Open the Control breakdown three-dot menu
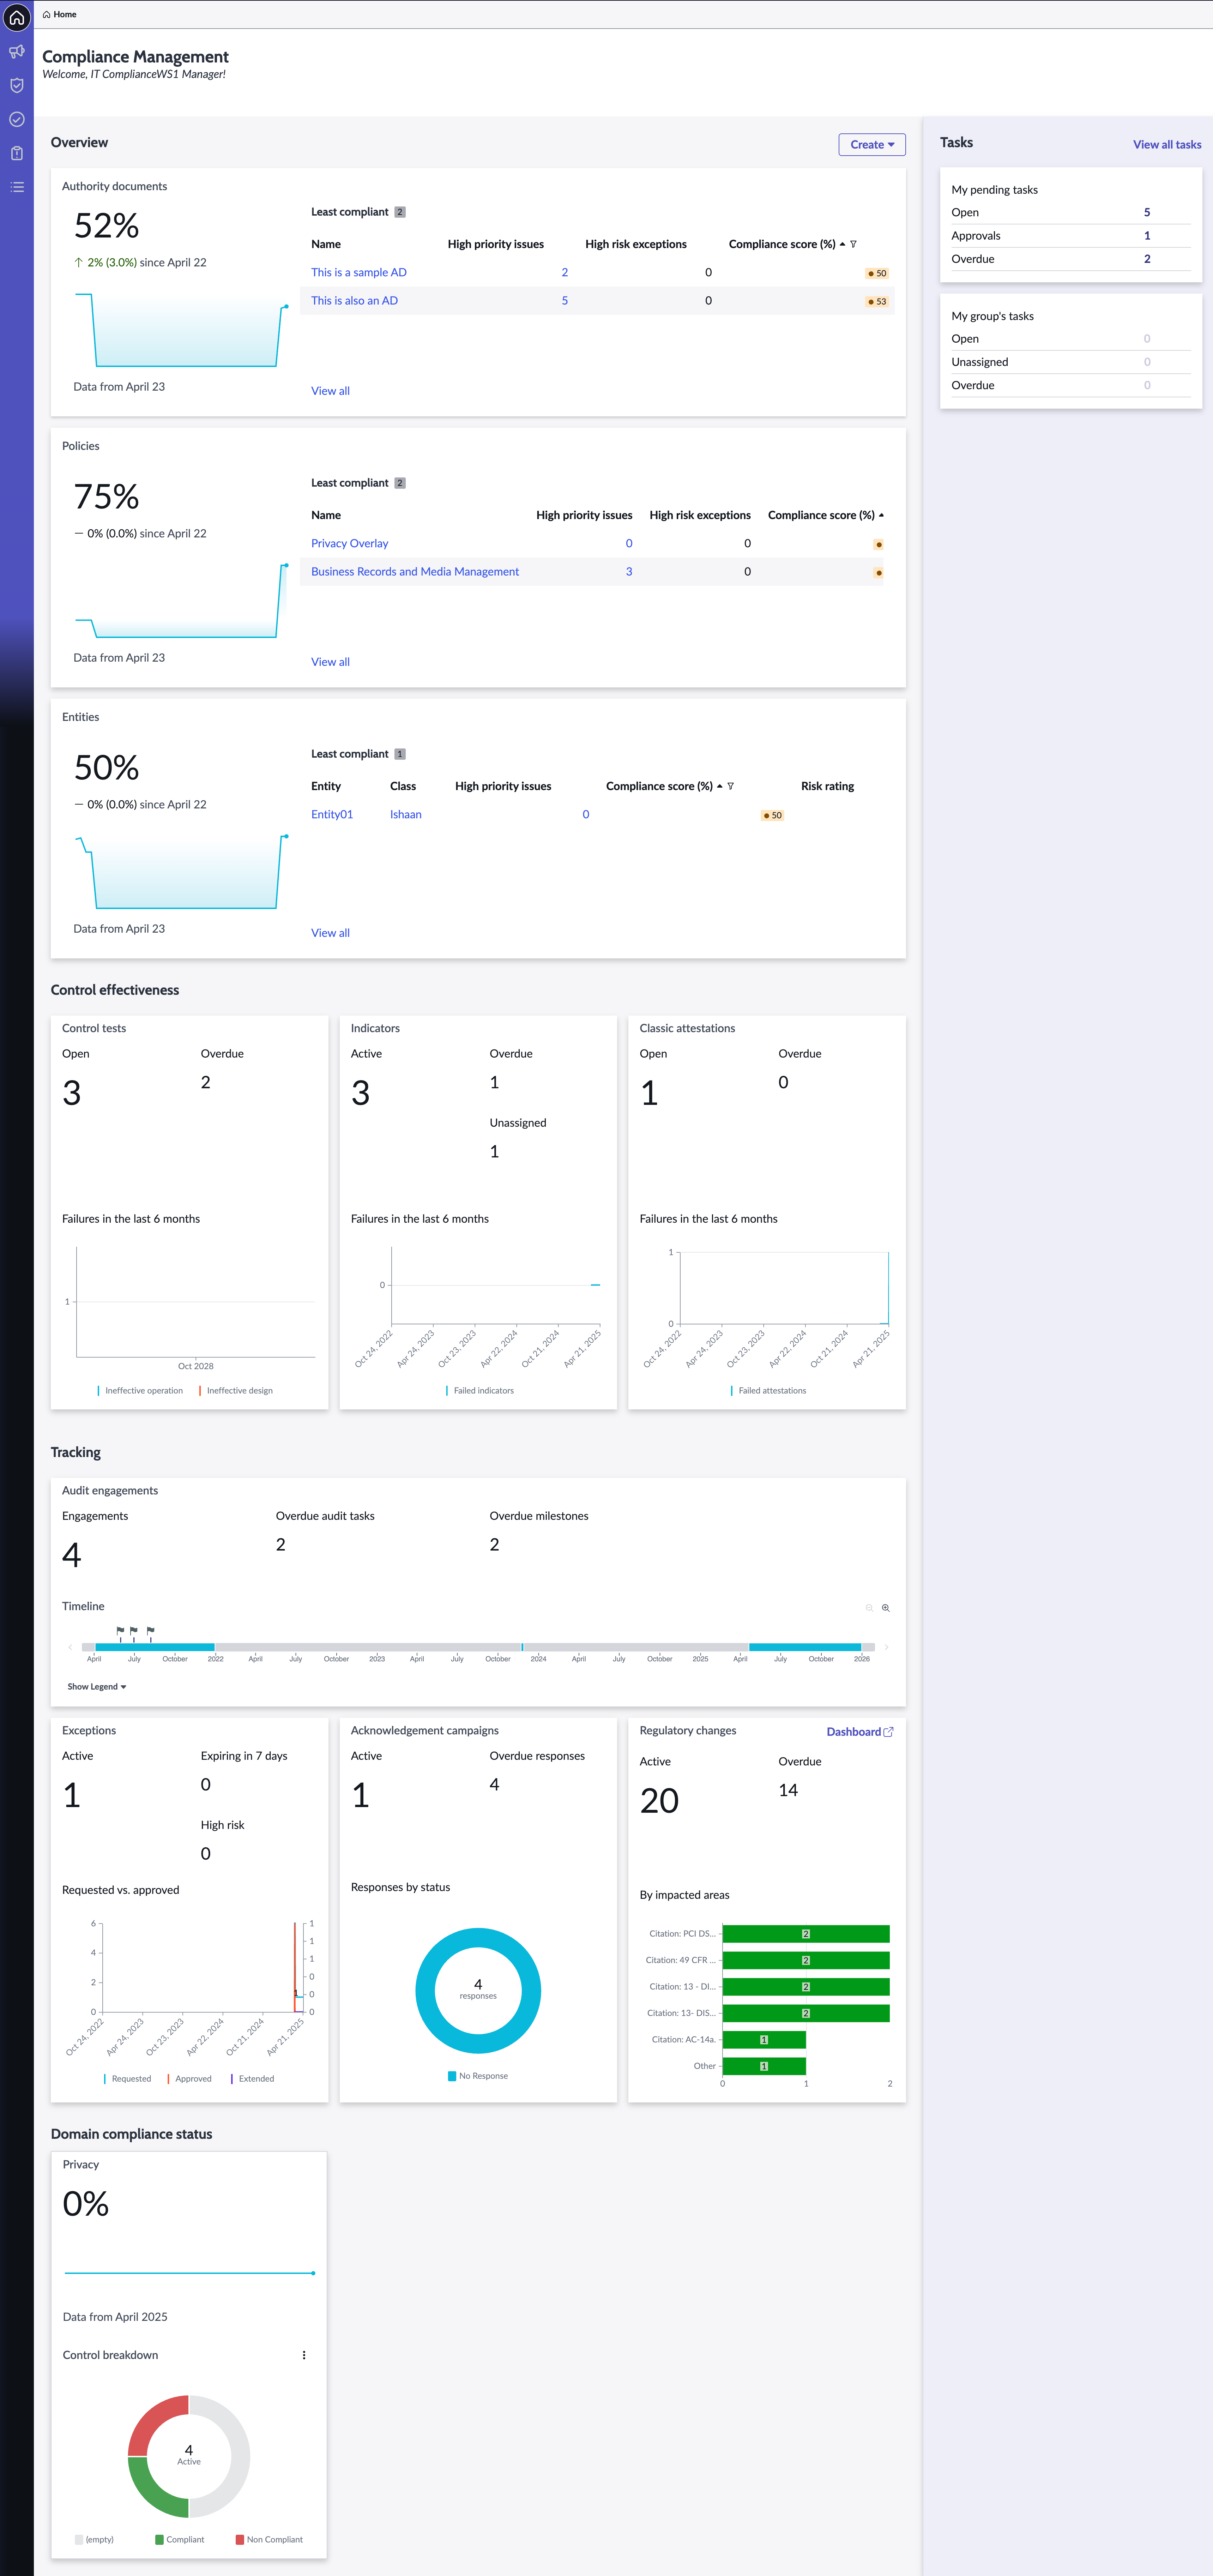1213x2576 pixels. pyautogui.click(x=304, y=2355)
